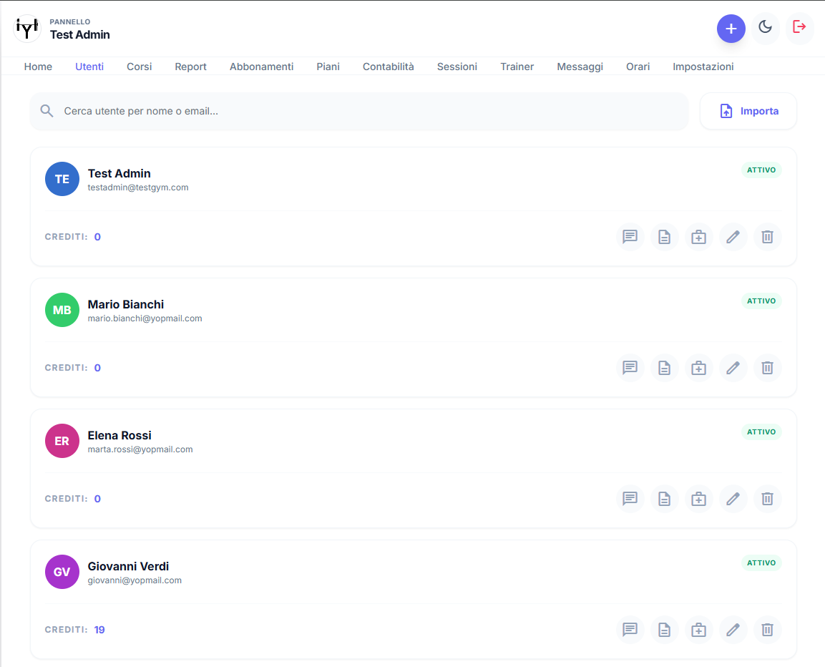Click the pencil edit icon for Elena Rossi

(x=733, y=499)
